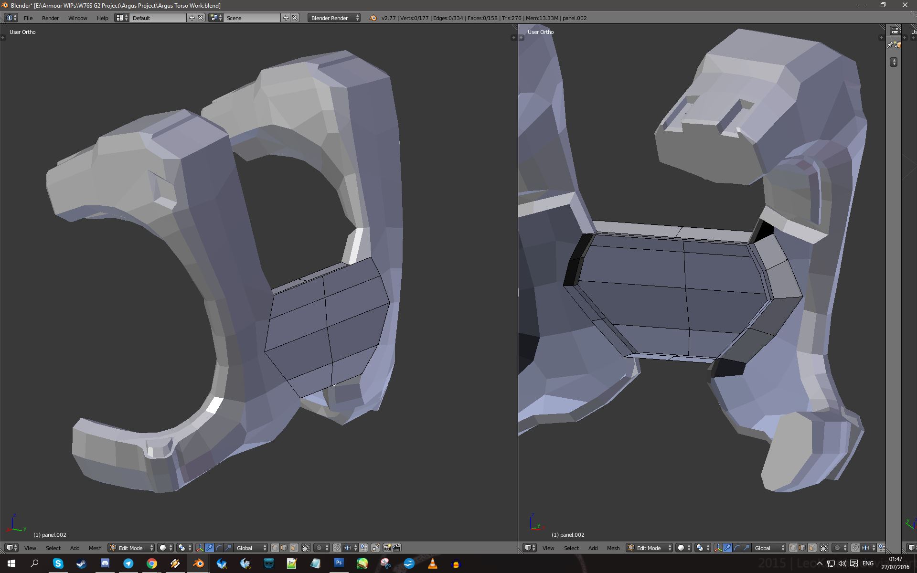
Task: Click OpenGL render animation clapper icon
Action: pos(396,548)
